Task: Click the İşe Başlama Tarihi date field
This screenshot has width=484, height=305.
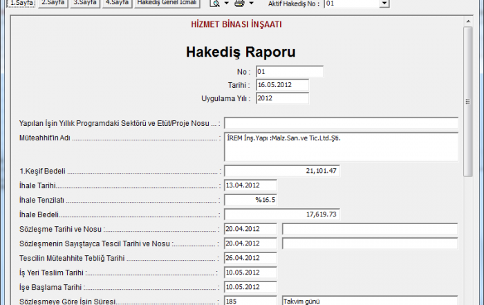Action: (x=250, y=287)
